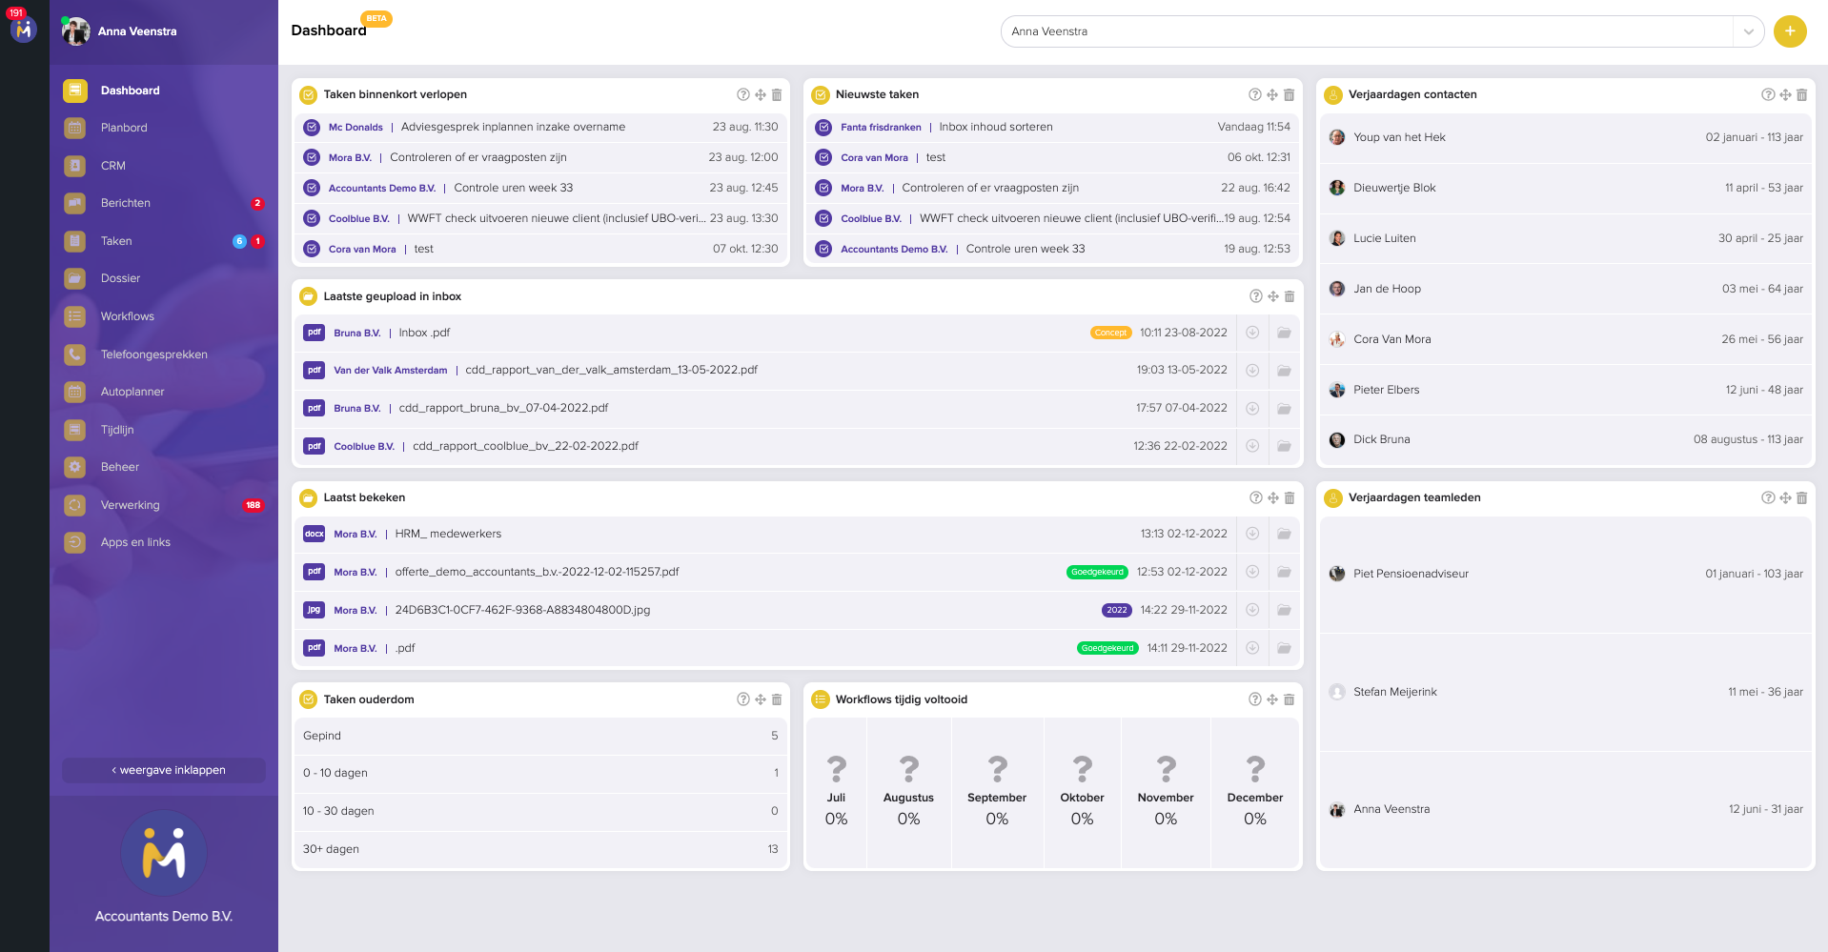This screenshot has height=952, width=1828.
Task: Delete the Taken binnenkort verlopen widget
Action: [777, 94]
